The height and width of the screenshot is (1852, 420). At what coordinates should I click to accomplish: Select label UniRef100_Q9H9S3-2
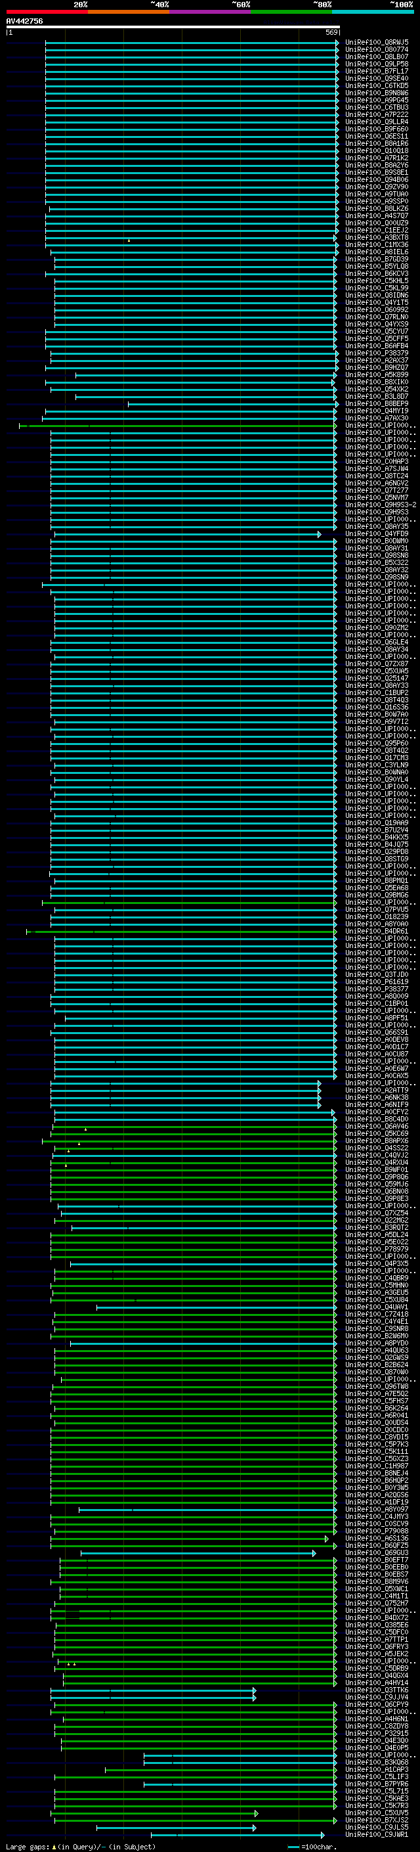[381, 505]
